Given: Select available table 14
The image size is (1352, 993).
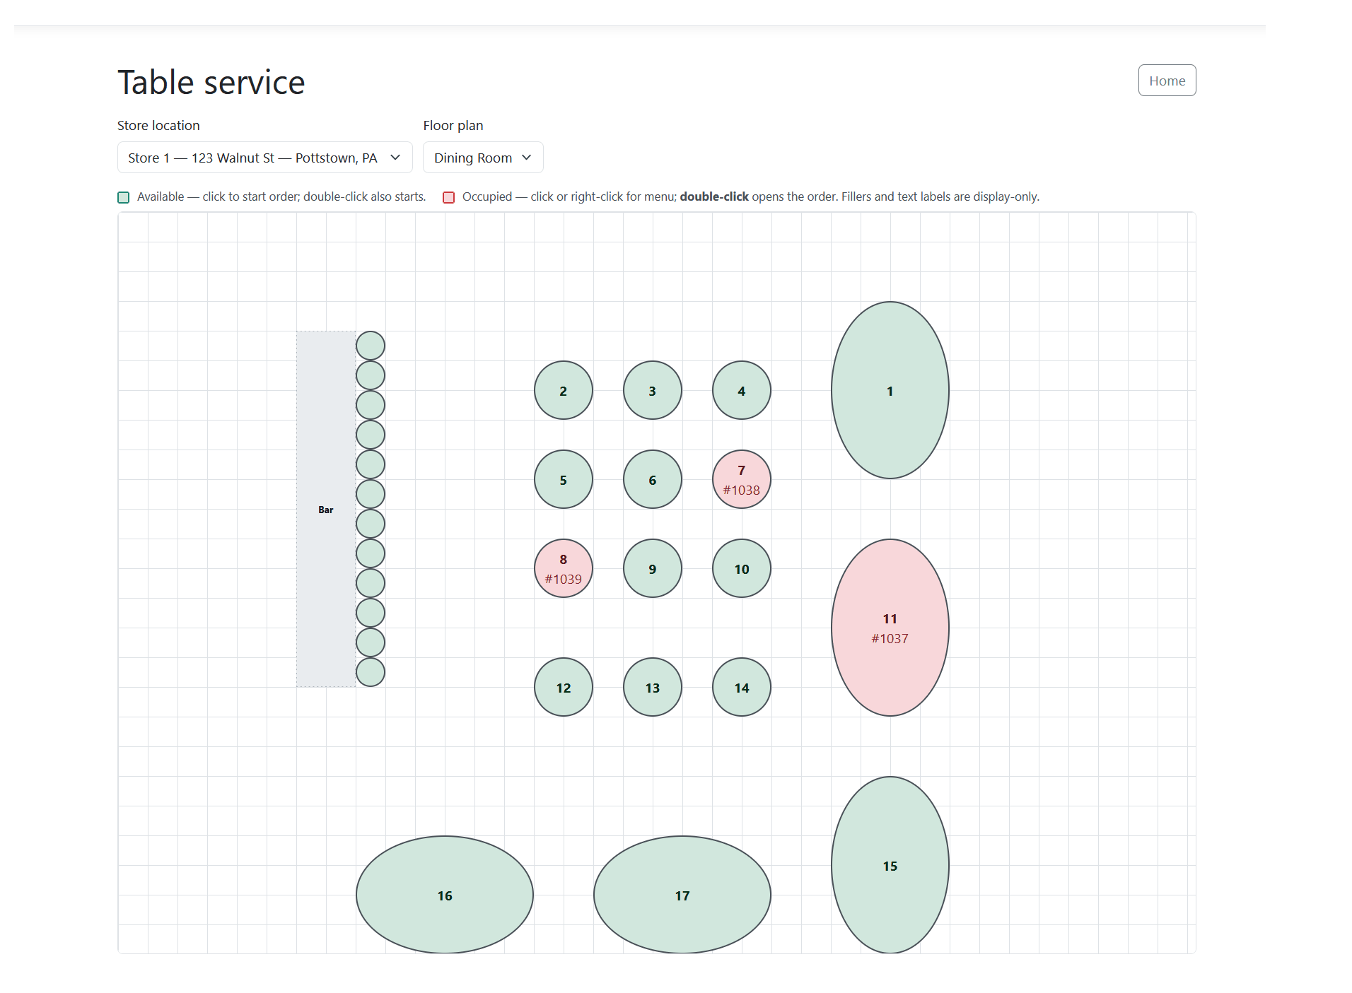Looking at the screenshot, I should pos(741,687).
